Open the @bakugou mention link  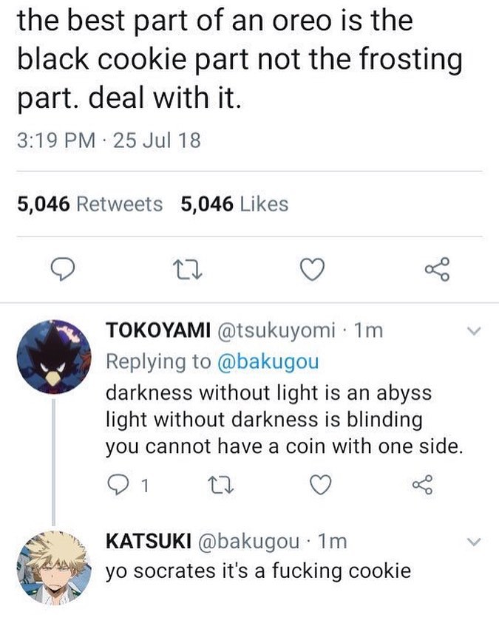(x=268, y=361)
